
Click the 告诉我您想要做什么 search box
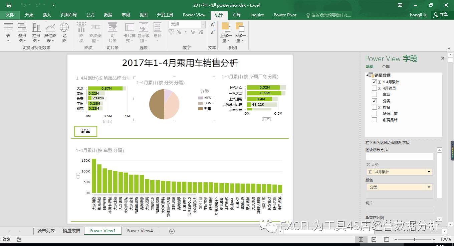pyautogui.click(x=328, y=15)
